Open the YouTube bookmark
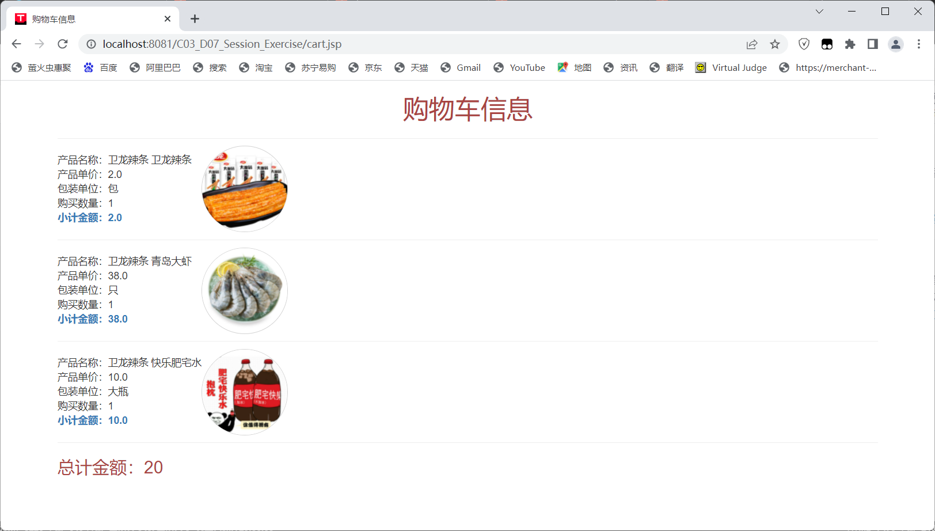 point(519,67)
